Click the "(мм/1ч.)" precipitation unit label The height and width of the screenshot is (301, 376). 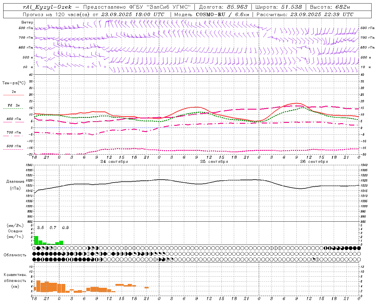point(15,237)
